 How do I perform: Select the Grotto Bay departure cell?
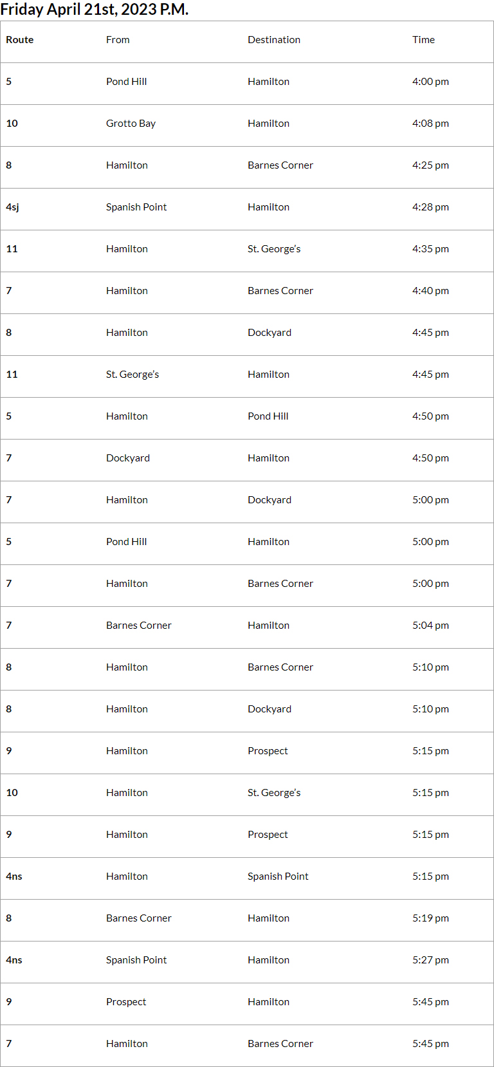pos(131,124)
